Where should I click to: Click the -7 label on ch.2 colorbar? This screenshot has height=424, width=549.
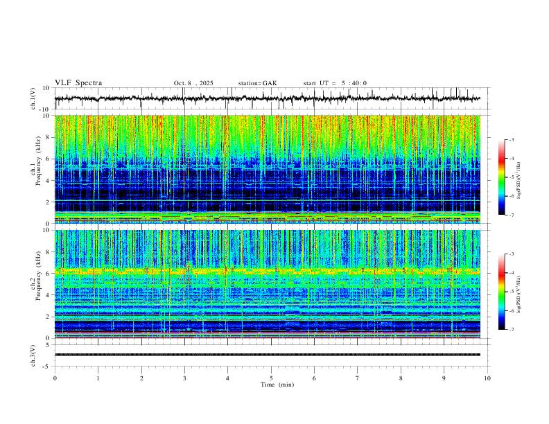(512, 330)
